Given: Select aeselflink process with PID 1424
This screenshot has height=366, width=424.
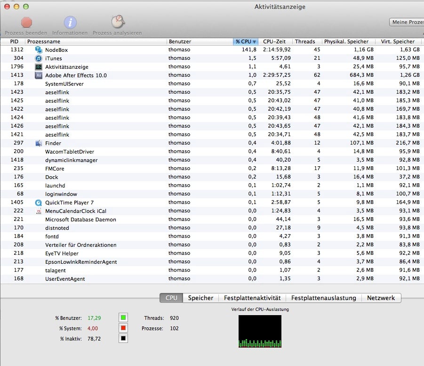Looking at the screenshot, I should point(211,117).
